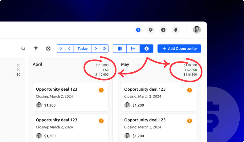
Task: Open notifications bell icon
Action: tap(176, 30)
